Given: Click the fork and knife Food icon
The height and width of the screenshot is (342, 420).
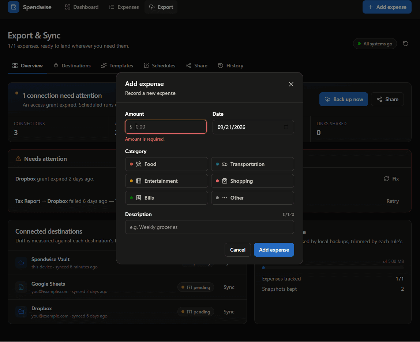Looking at the screenshot, I should (139, 164).
